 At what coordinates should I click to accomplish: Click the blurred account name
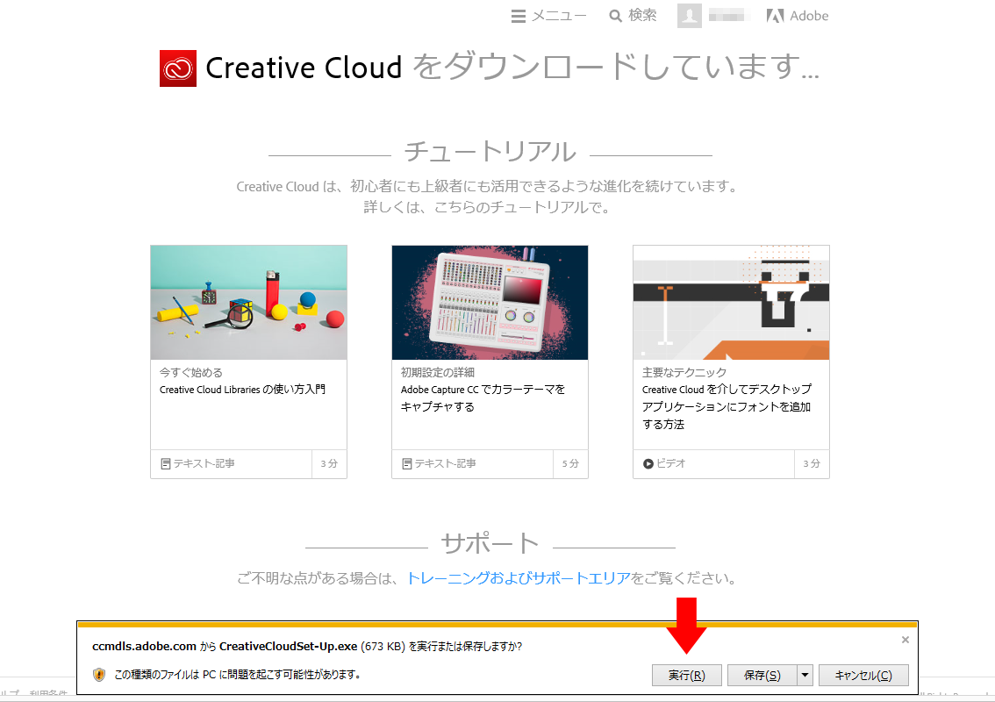click(x=727, y=16)
